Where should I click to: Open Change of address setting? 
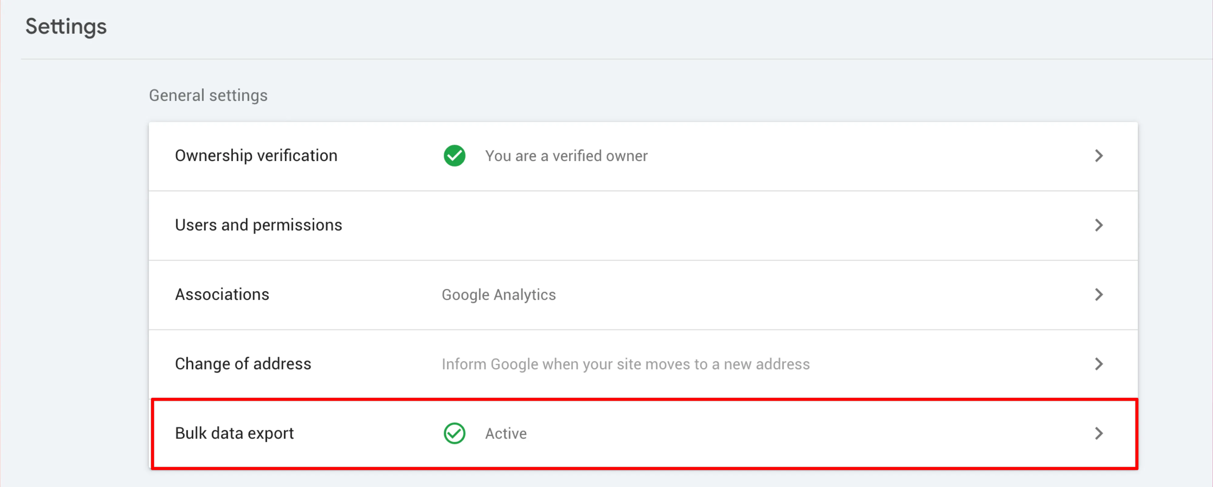pyautogui.click(x=243, y=364)
